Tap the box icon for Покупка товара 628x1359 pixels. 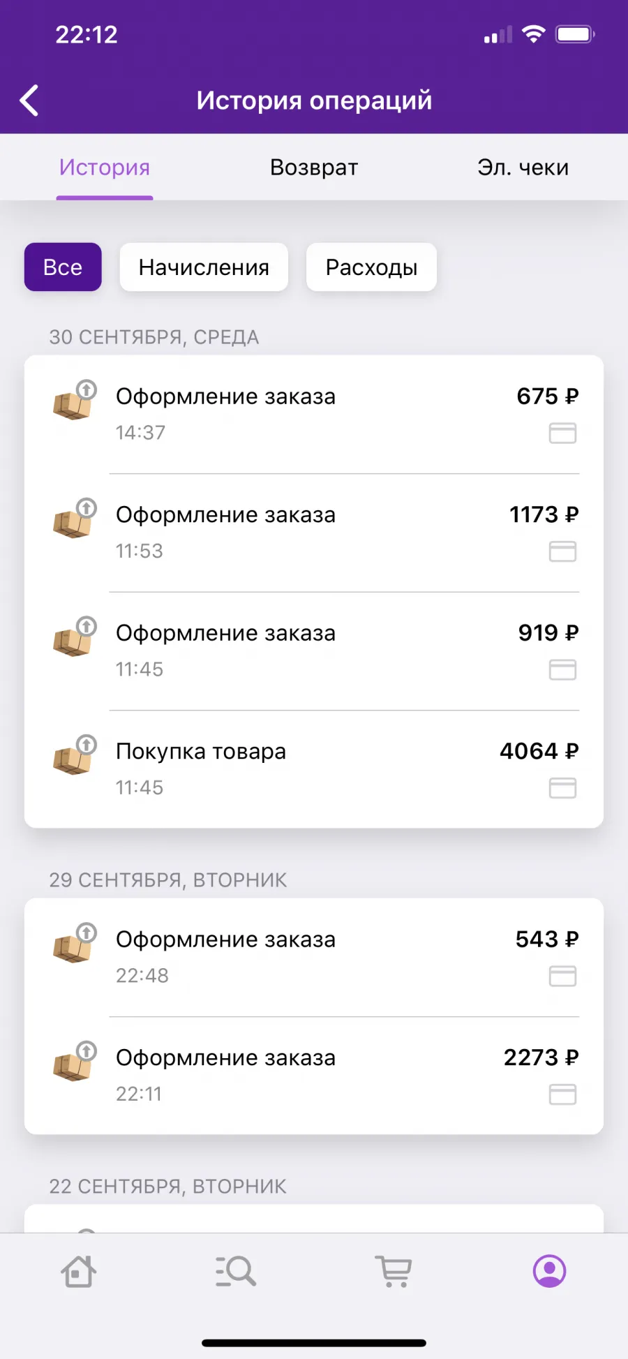[x=75, y=755]
